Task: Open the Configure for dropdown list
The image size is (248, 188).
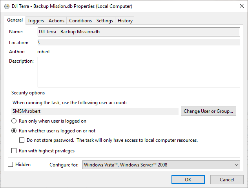Action: click(x=161, y=165)
